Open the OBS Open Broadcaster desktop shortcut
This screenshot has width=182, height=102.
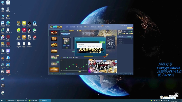[x=29, y=24]
